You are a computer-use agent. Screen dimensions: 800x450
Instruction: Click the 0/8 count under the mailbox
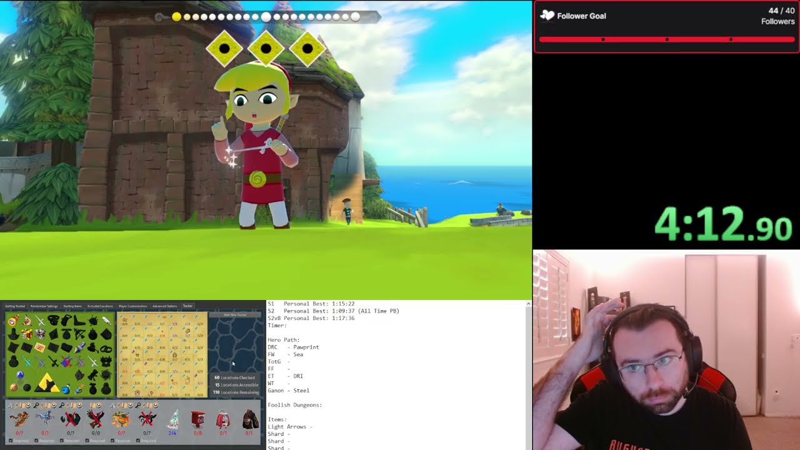click(197, 432)
